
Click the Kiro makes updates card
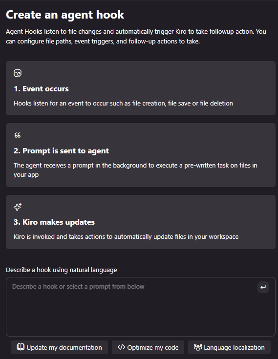point(141,222)
